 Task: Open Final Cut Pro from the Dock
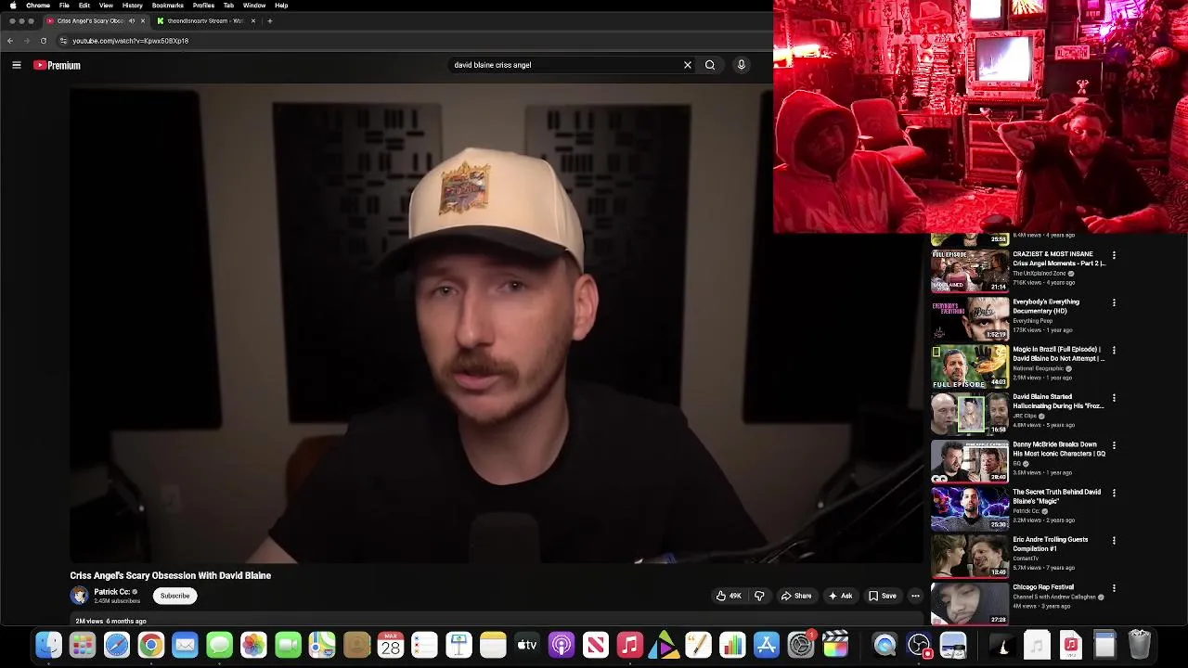coord(836,645)
